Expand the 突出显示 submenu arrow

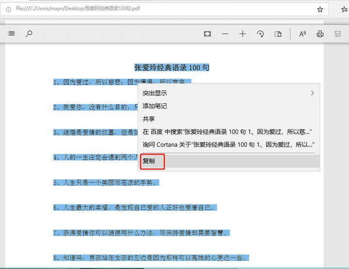tap(313, 93)
